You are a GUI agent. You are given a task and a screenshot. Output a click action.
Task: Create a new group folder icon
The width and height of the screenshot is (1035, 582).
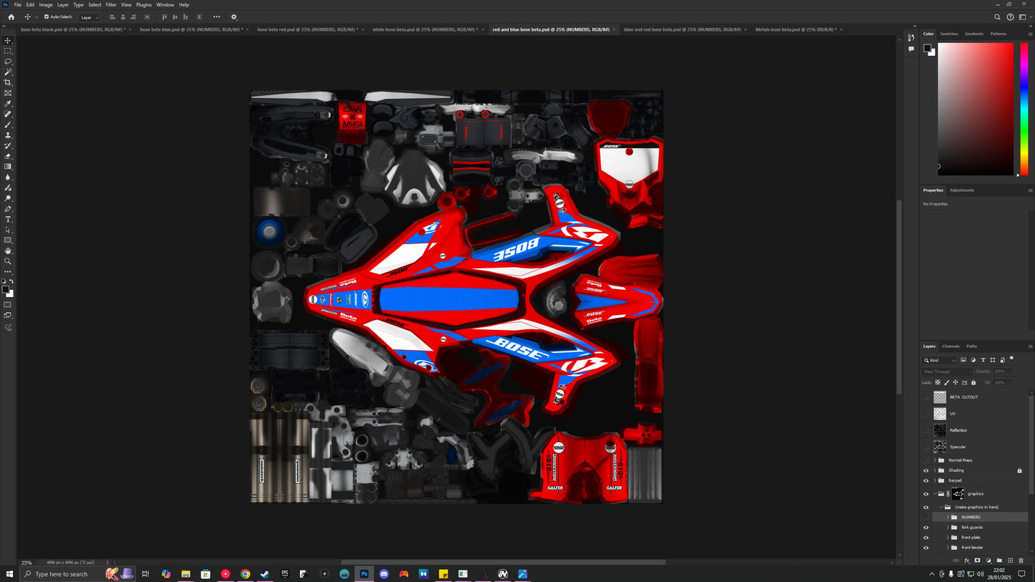point(999,561)
